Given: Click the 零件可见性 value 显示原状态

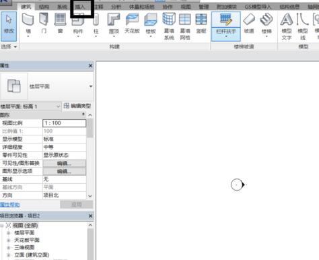Looking at the screenshot, I should [65, 155].
